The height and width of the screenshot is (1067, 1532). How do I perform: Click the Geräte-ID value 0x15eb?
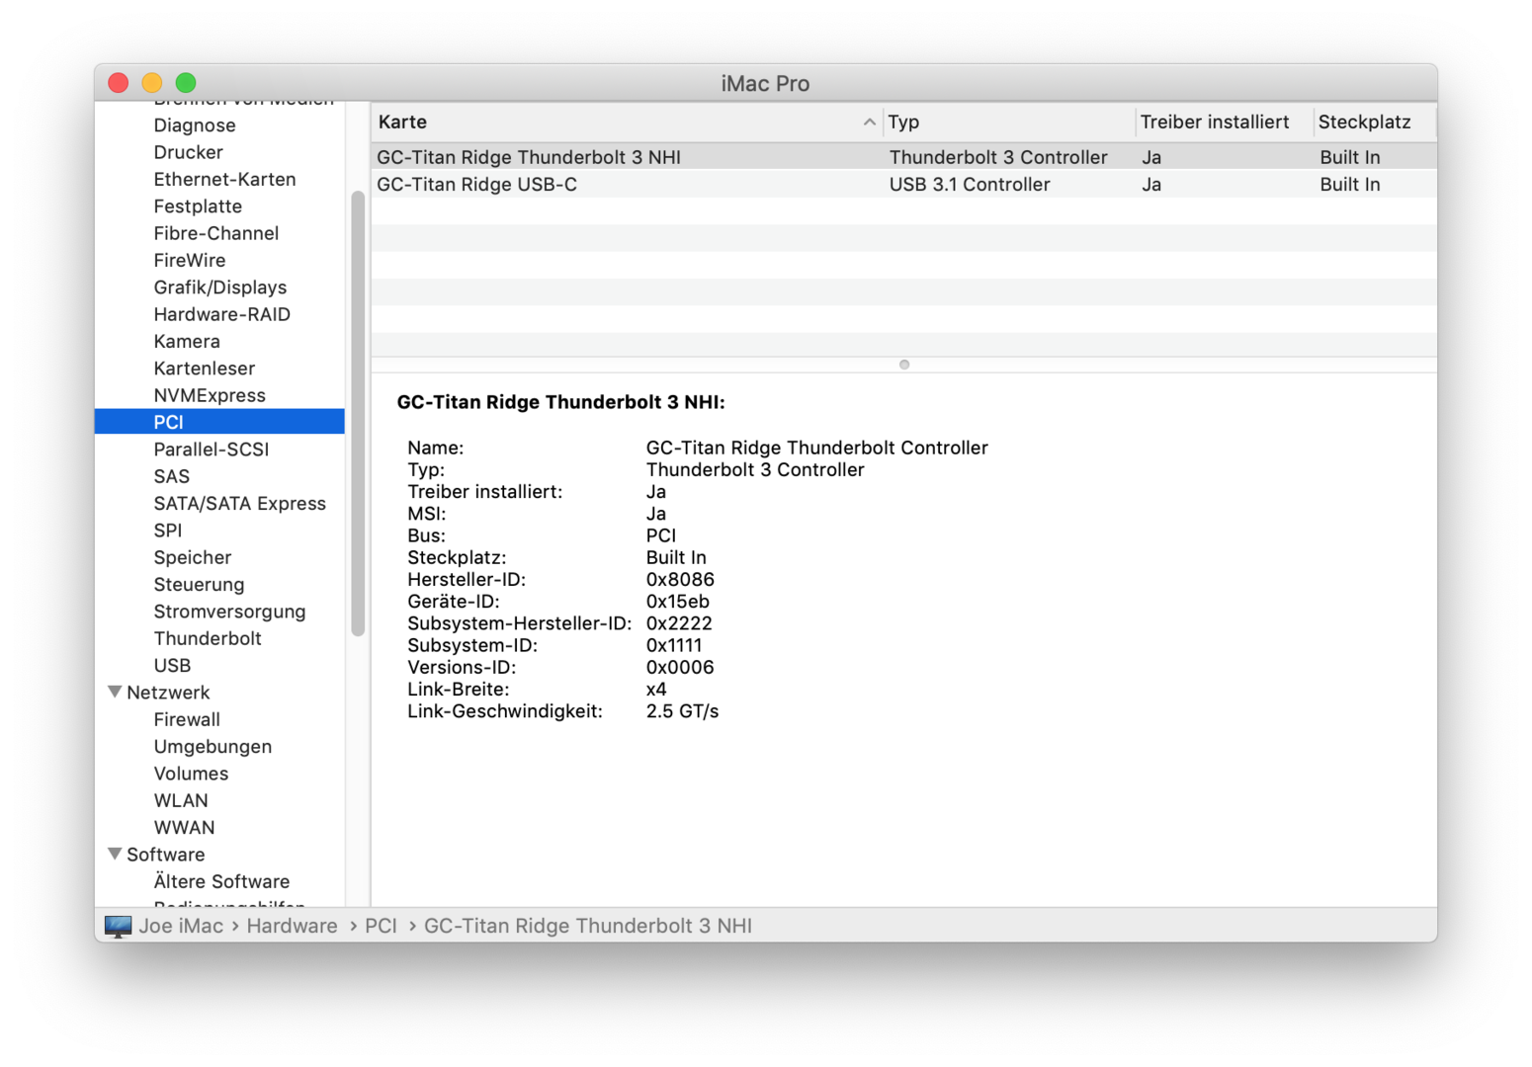coord(677,602)
